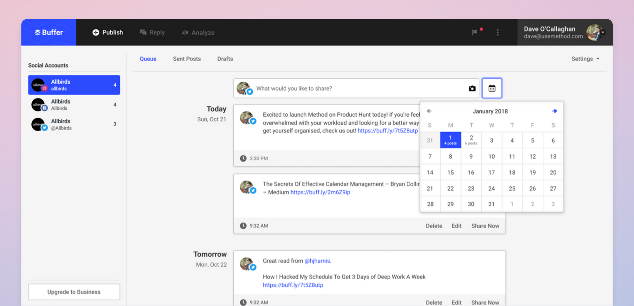Edit the Calendar Management post

click(456, 226)
